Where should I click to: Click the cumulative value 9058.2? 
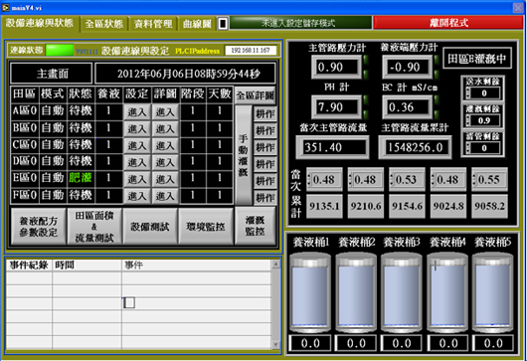[489, 206]
